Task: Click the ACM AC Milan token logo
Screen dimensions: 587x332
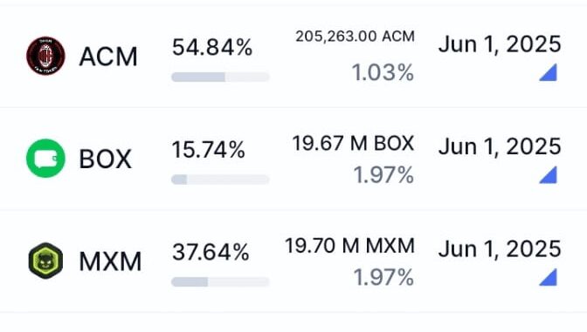Action: pos(45,56)
